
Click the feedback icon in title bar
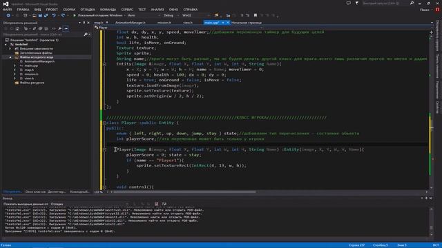(349, 3)
